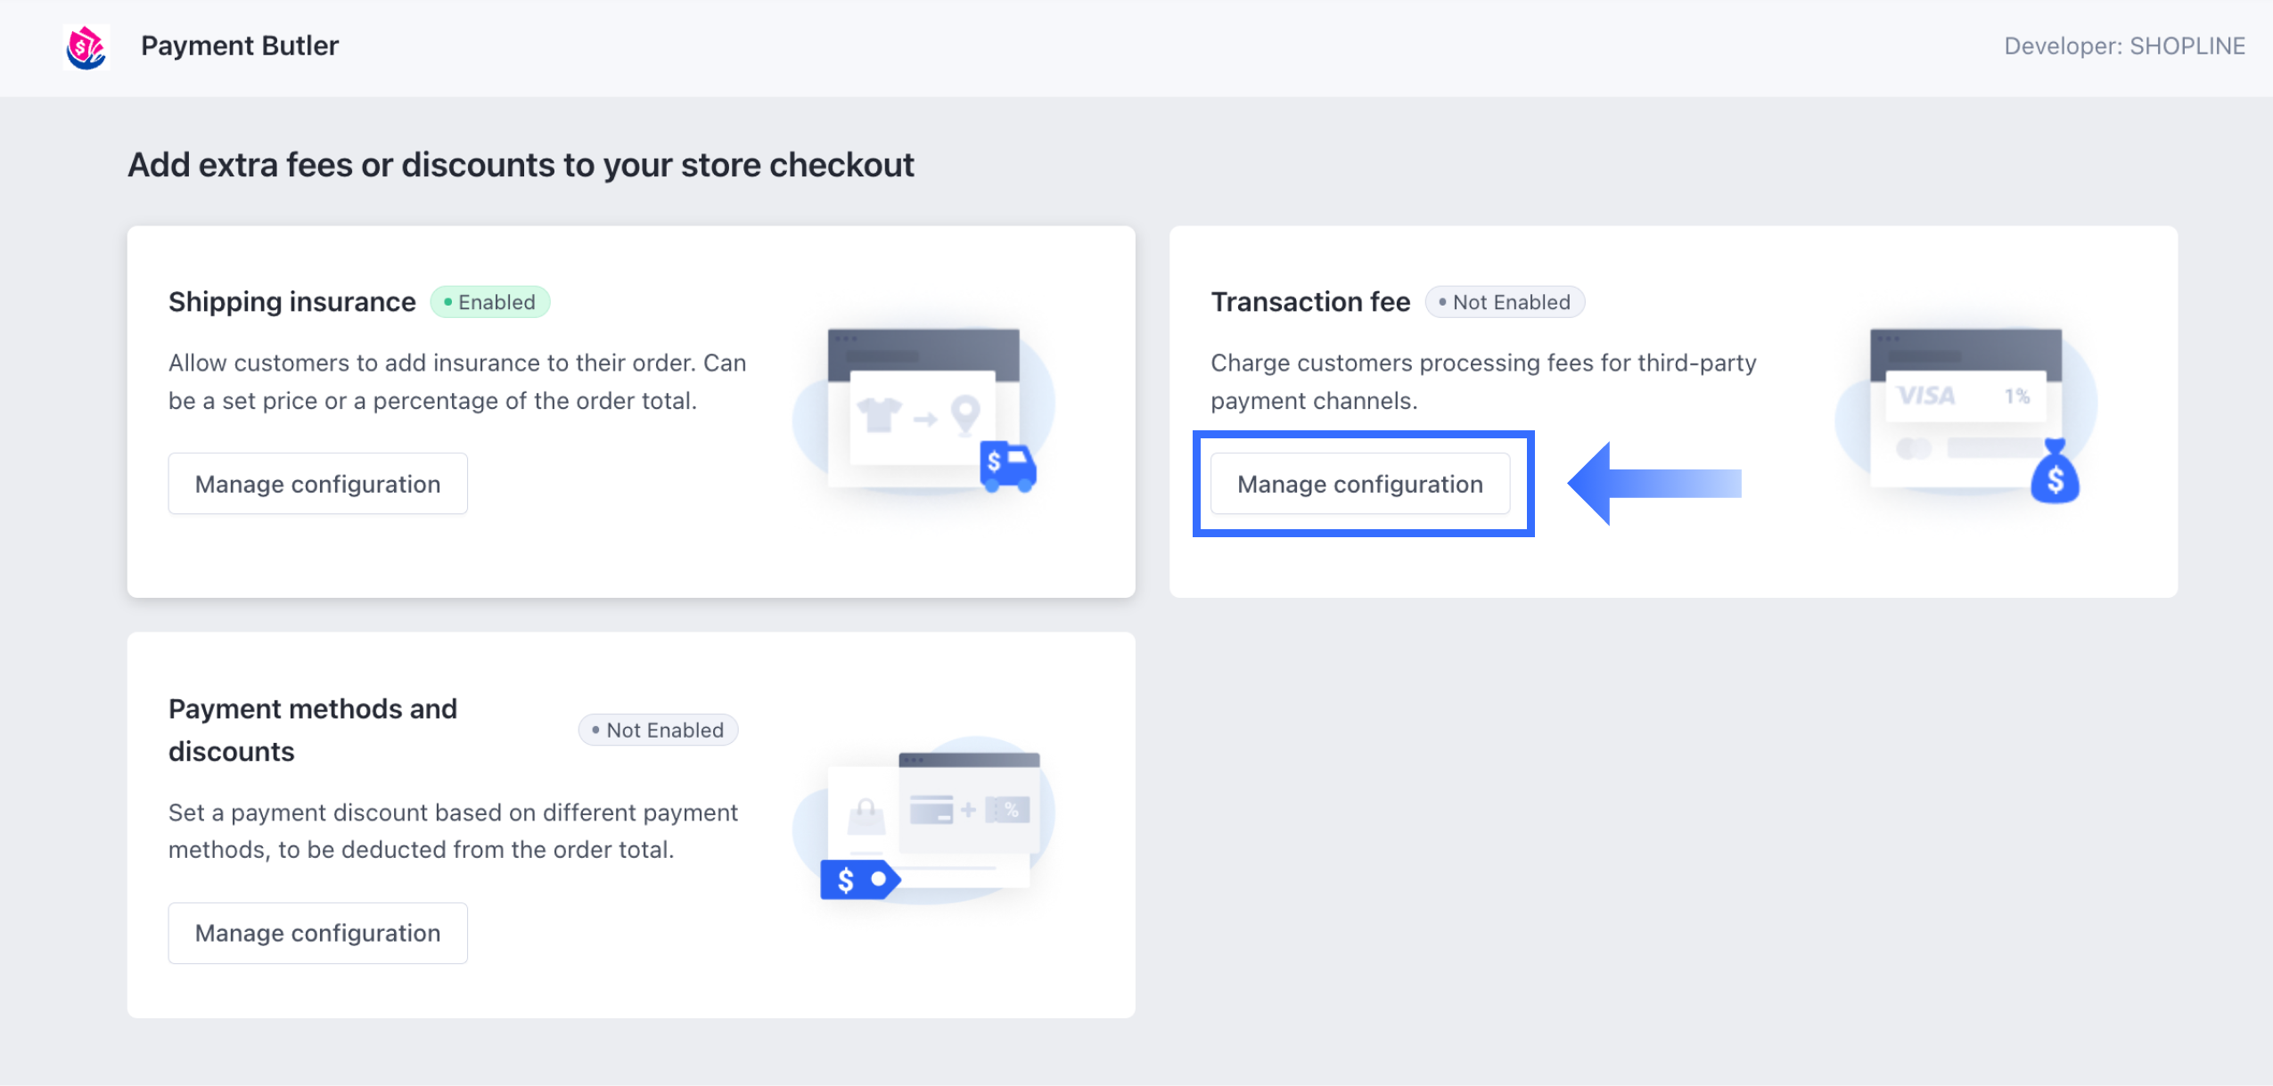Image resolution: width=2273 pixels, height=1086 pixels.
Task: Open Manage configuration for Transaction fee
Action: [1359, 484]
